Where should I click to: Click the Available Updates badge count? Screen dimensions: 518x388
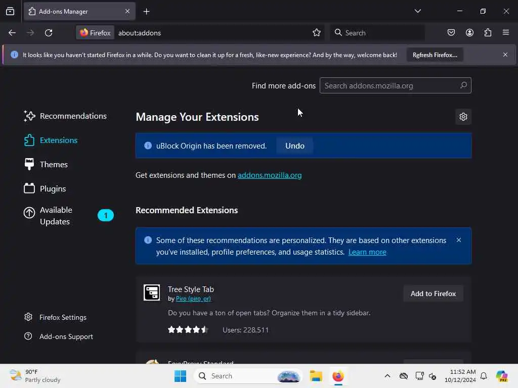click(x=106, y=215)
